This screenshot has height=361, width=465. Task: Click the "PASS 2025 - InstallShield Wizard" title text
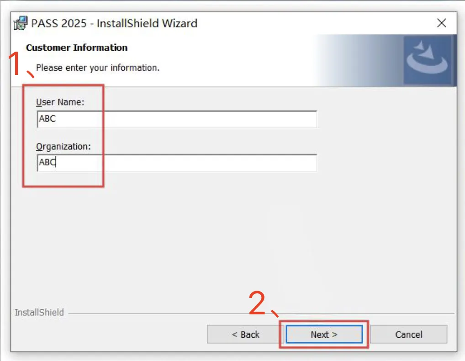point(114,23)
